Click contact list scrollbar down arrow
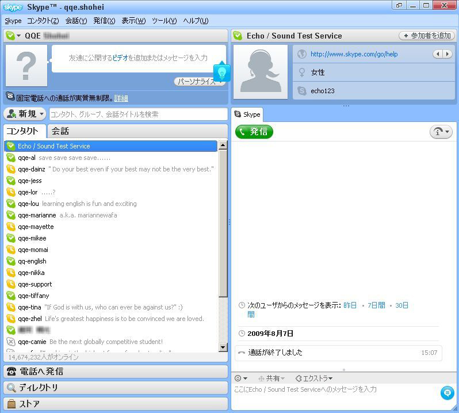Viewport: 459px width, 413px height. [223, 347]
